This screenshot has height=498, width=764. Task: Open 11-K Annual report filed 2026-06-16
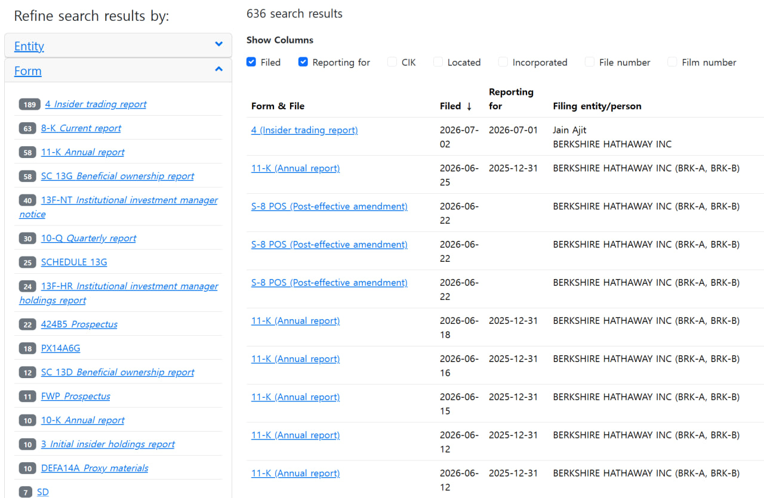pos(295,359)
